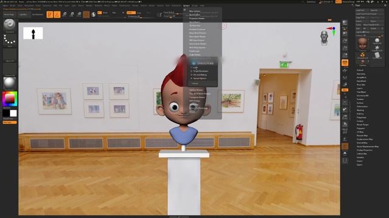Toggle Persp perspective mode on right shelf
Screen dimensions: 389x218
point(345,62)
